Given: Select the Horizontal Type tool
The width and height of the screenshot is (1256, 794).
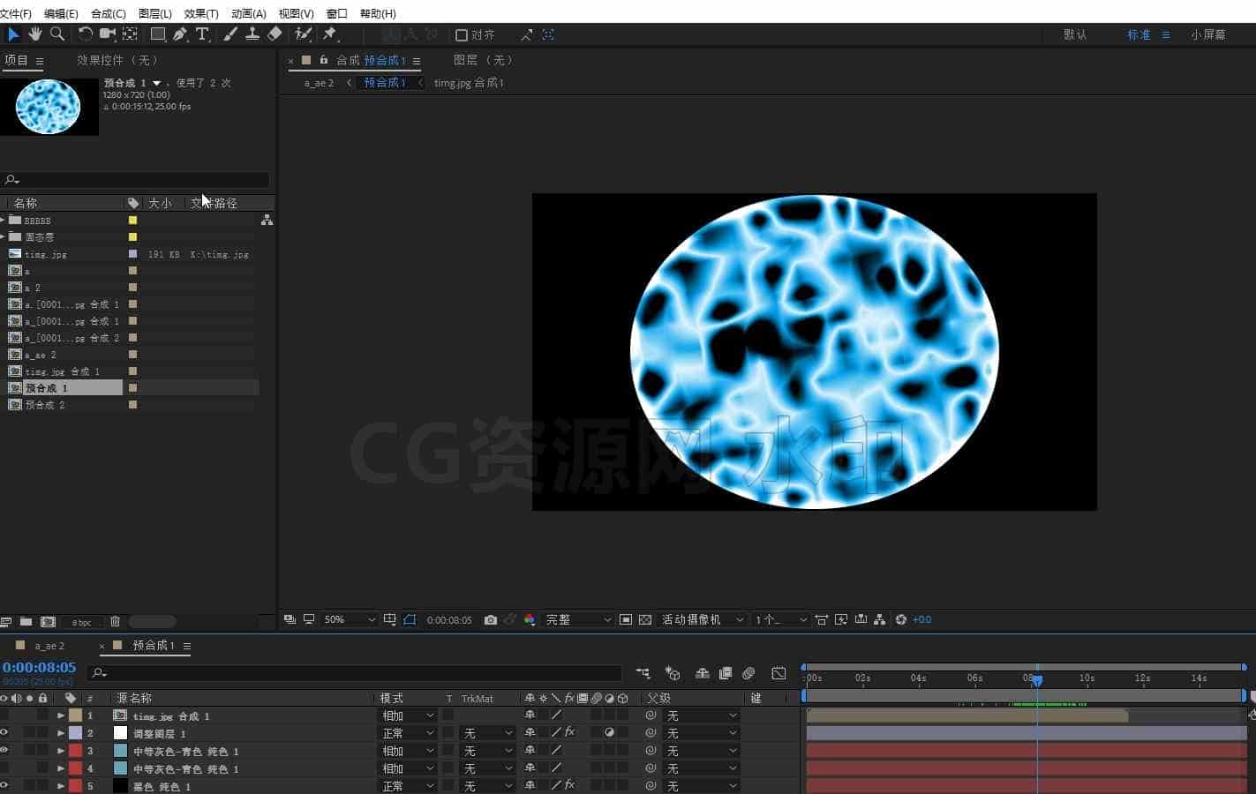Looking at the screenshot, I should tap(202, 34).
